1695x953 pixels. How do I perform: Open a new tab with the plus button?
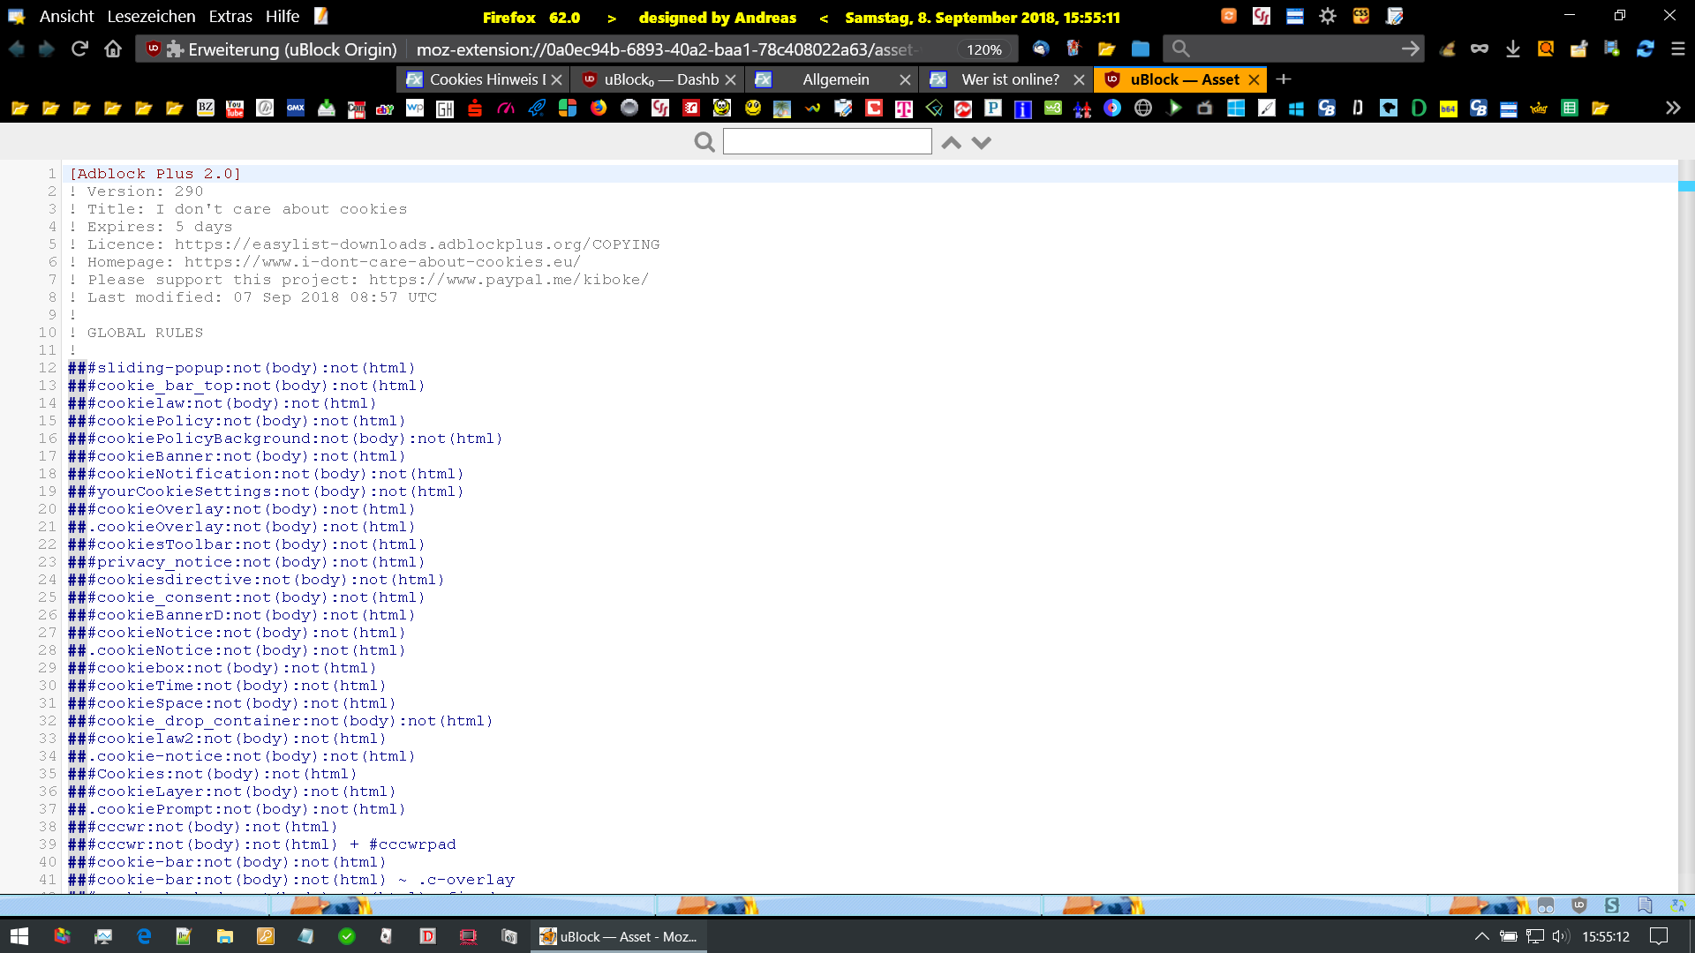pyautogui.click(x=1284, y=79)
